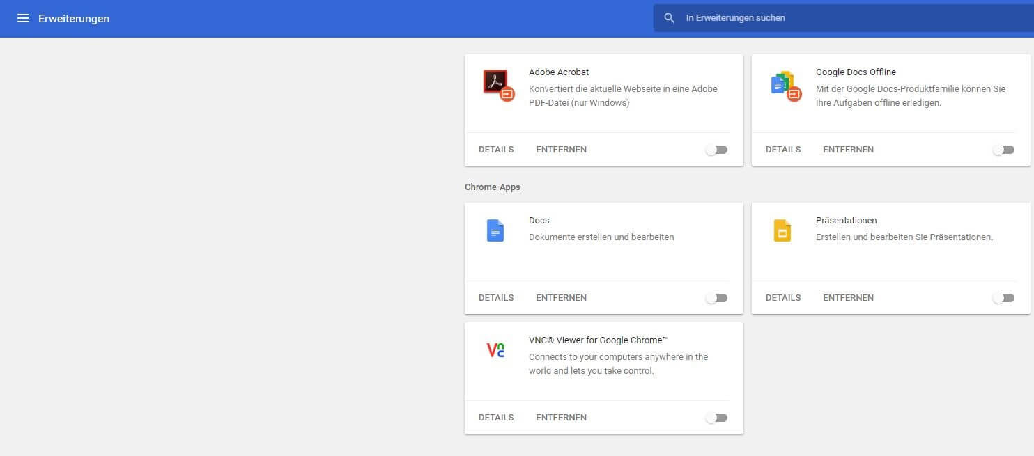
Task: Enable the Google Docs Offline toggle
Action: pos(1003,150)
